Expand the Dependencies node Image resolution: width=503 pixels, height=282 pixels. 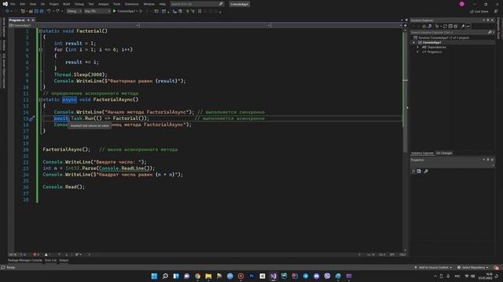(418, 47)
